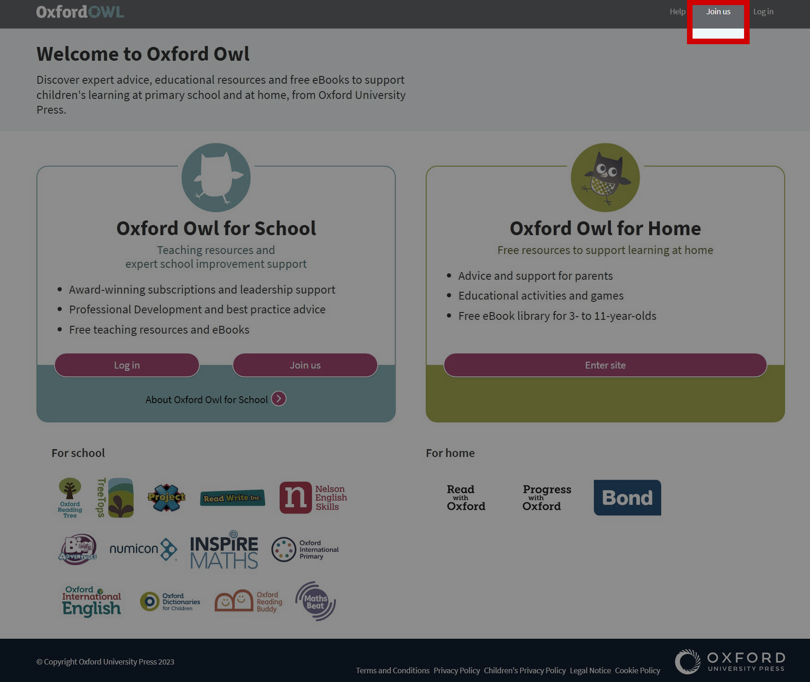The width and height of the screenshot is (810, 682).
Task: Click the Enter site button for Home
Action: 605,365
